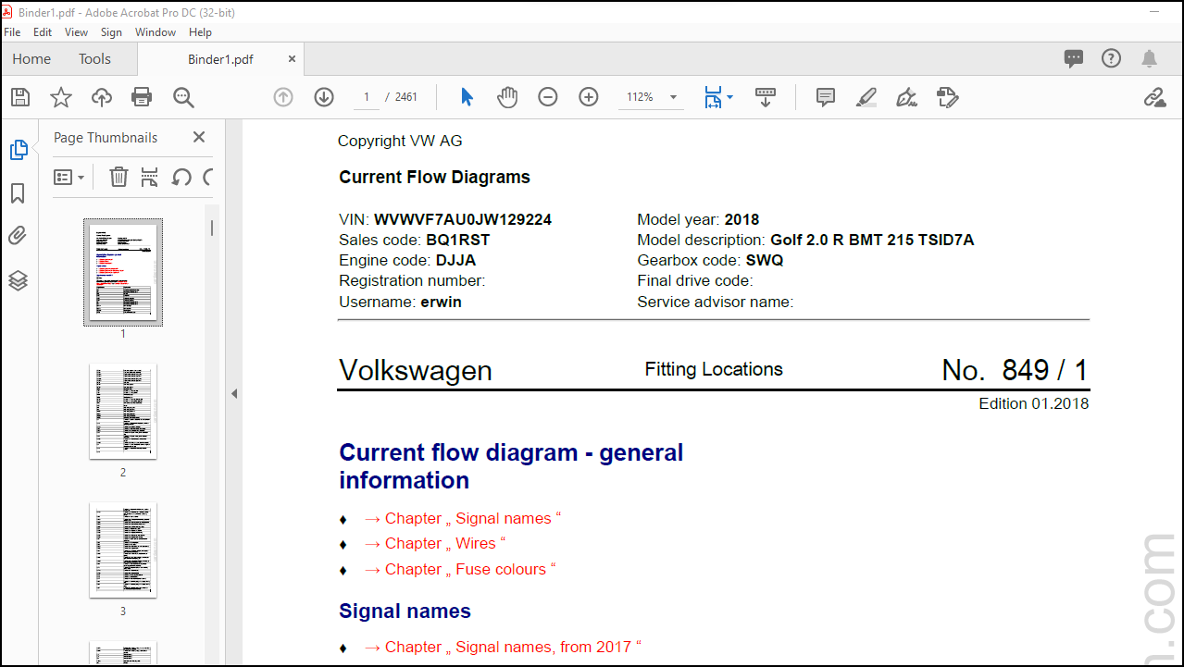Open the Help question mark icon
The width and height of the screenshot is (1184, 667).
pos(1111,58)
